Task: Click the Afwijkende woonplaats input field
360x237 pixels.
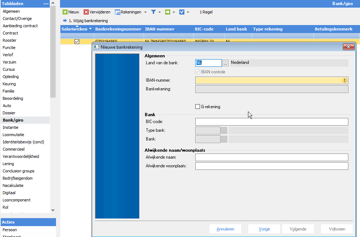Action: click(x=272, y=166)
